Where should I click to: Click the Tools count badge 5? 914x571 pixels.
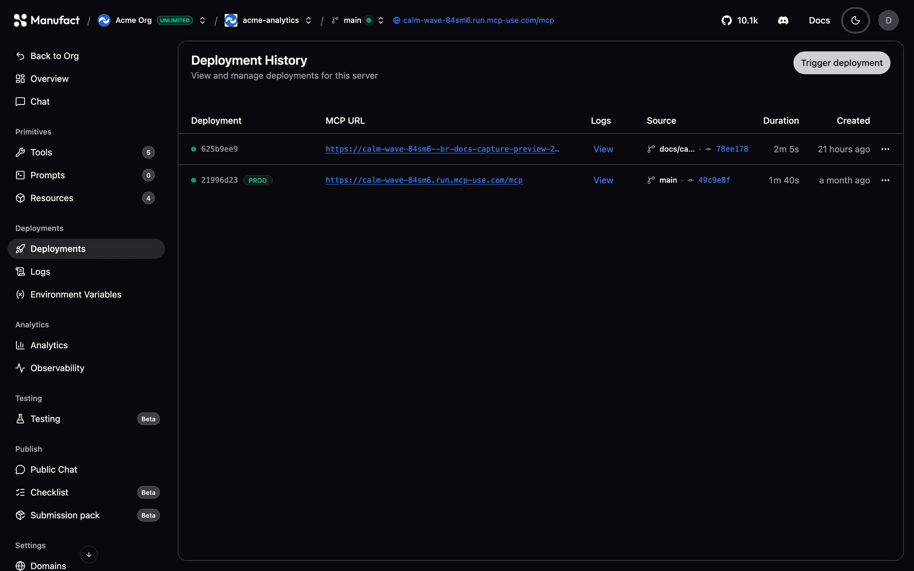coord(149,153)
